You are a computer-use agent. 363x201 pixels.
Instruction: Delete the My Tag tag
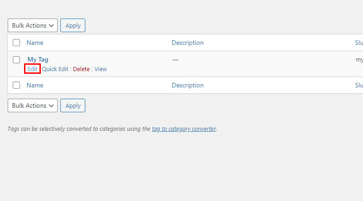pyautogui.click(x=81, y=69)
